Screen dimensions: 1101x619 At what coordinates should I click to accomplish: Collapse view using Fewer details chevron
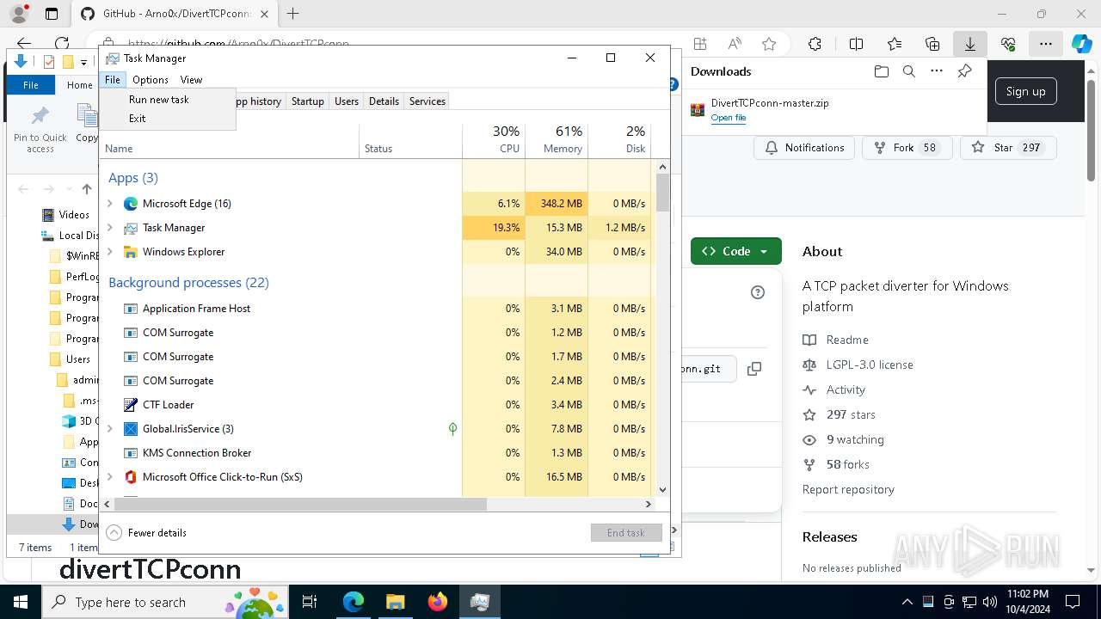click(114, 533)
